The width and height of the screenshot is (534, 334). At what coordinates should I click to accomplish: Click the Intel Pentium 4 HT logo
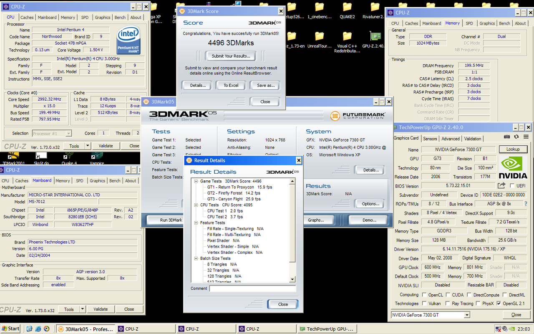click(128, 40)
